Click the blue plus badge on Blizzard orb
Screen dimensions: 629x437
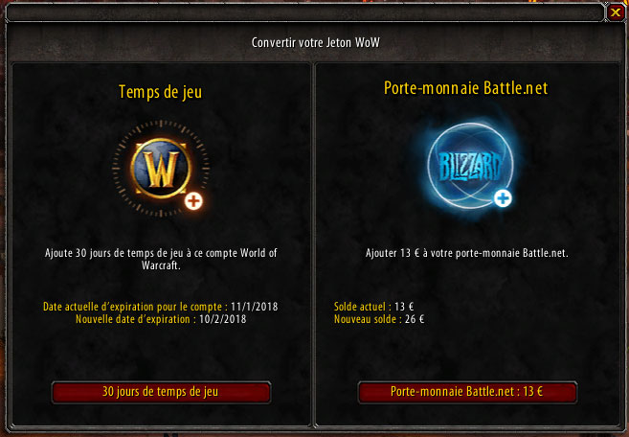pos(503,198)
